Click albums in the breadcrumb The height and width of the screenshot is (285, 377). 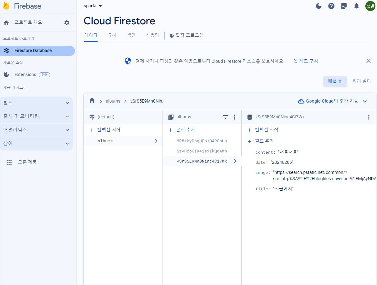click(113, 101)
